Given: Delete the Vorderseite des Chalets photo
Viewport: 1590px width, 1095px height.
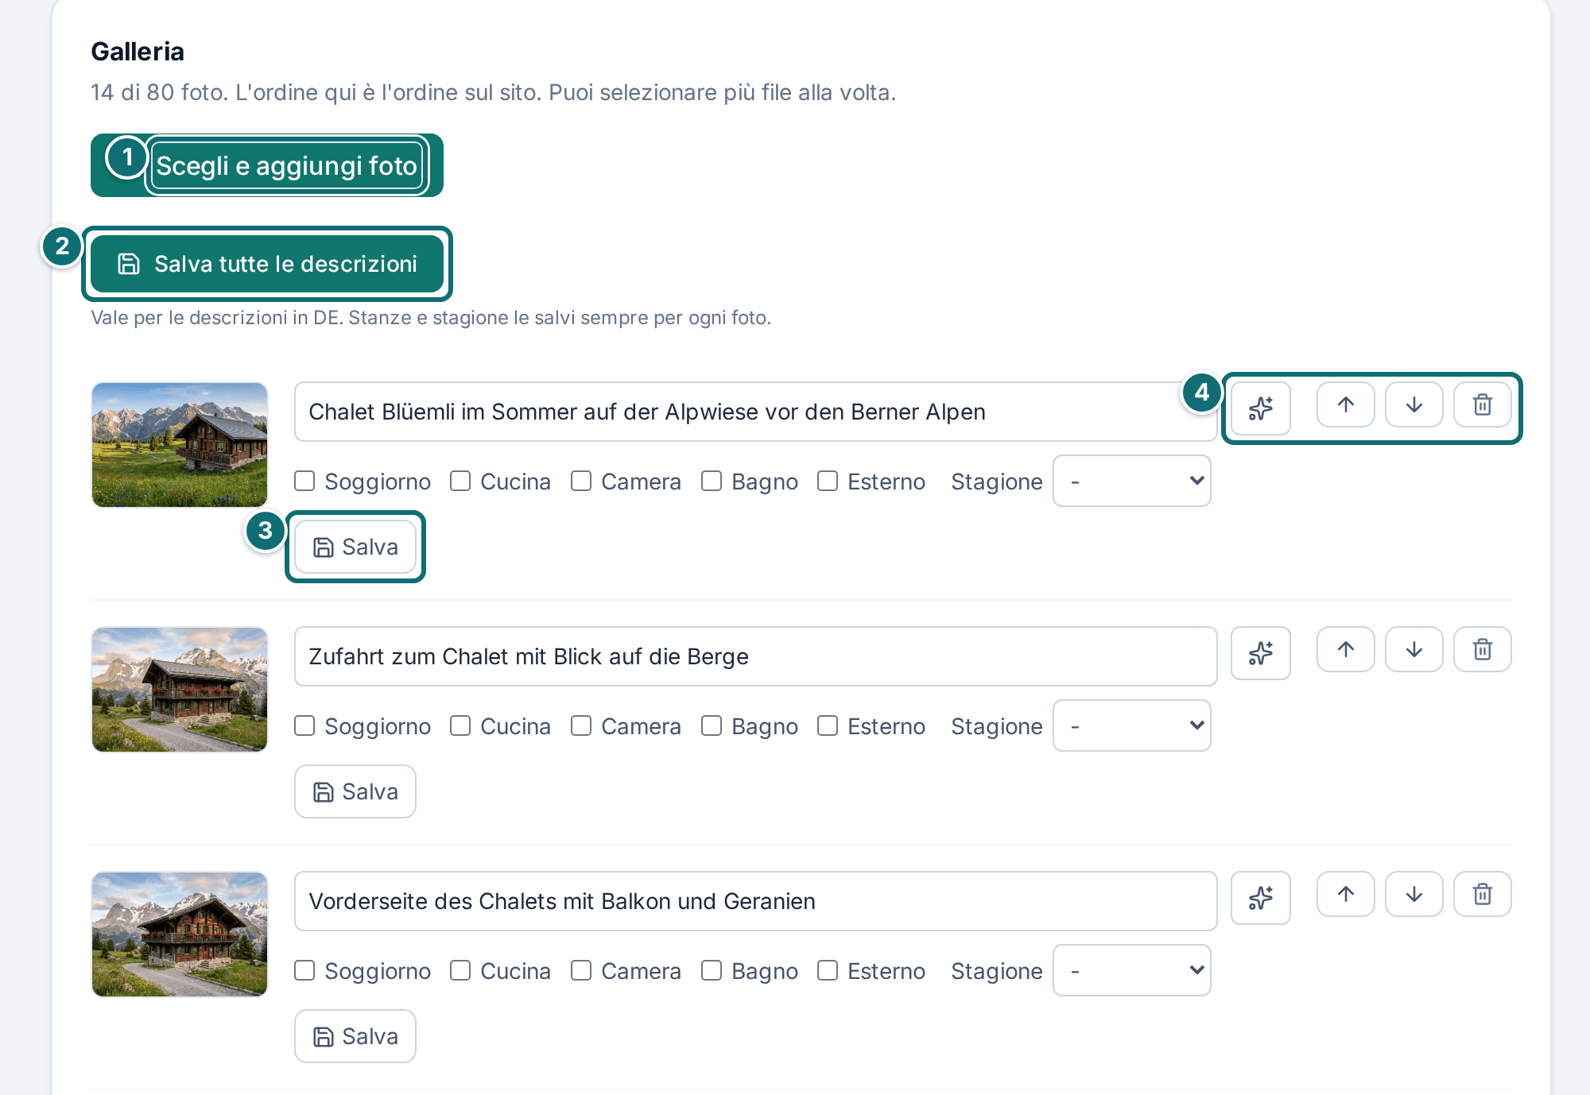Looking at the screenshot, I should (1482, 895).
